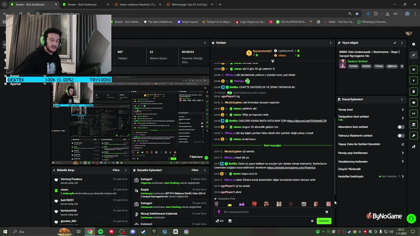Collapse the Kanal sidebar section

[45, 76]
